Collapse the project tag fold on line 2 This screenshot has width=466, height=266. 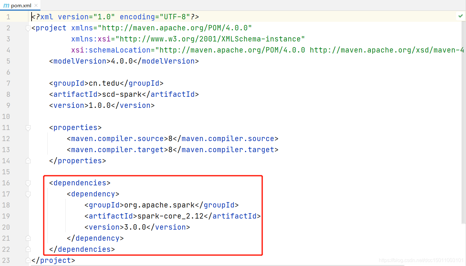tap(28, 28)
